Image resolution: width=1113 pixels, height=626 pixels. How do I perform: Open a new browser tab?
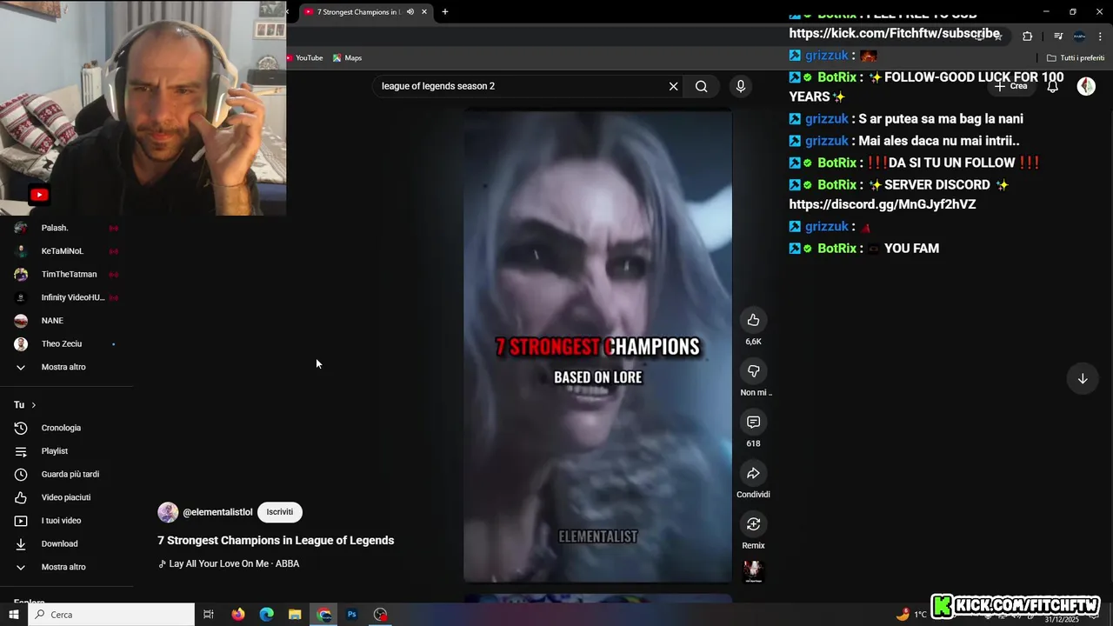click(x=445, y=12)
